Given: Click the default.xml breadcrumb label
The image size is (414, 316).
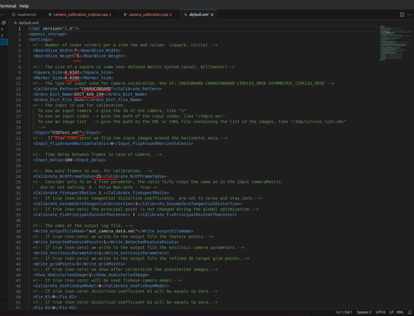Looking at the screenshot, I should (29, 23).
